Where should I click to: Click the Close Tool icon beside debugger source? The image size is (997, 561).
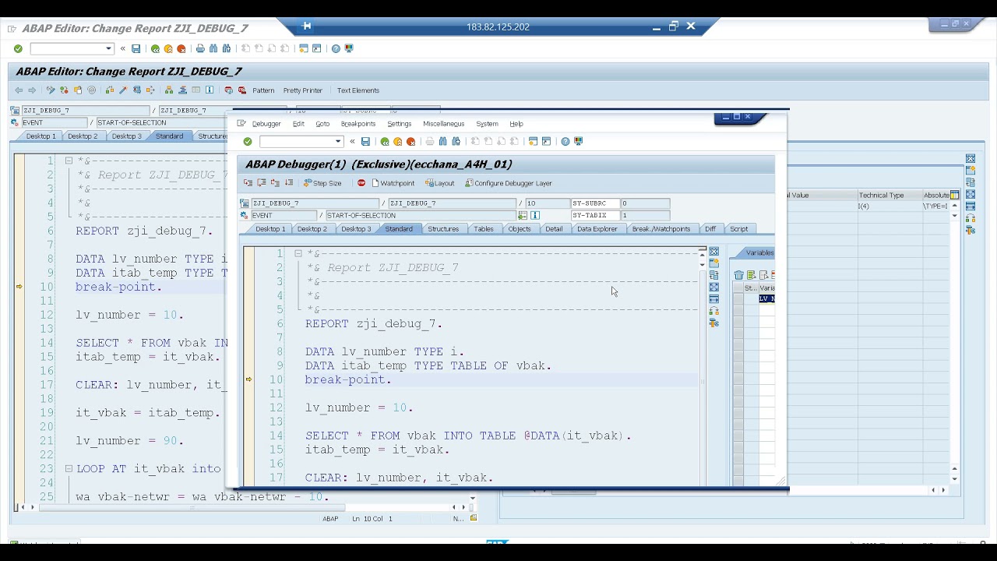click(713, 252)
